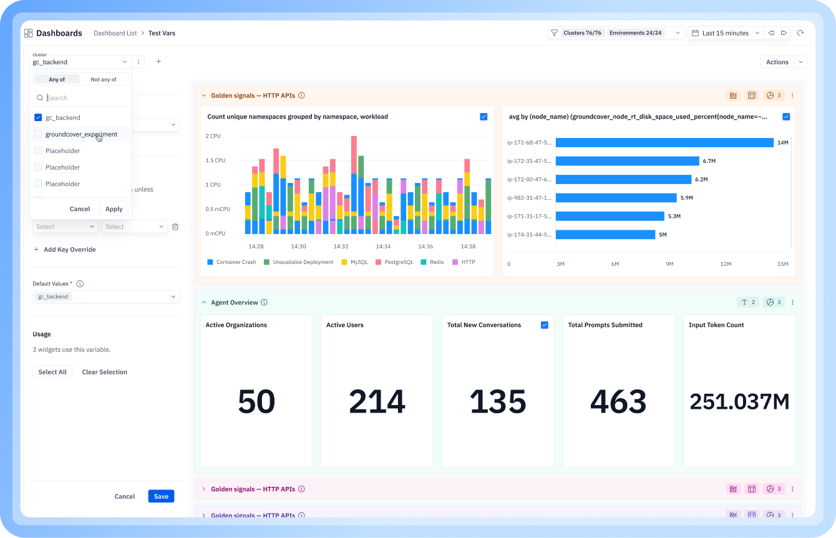Click the refresh icon in top bar
836x538 pixels.
coord(800,33)
